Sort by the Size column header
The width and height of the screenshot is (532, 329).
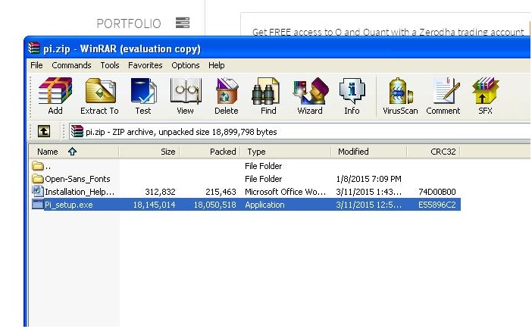149,152
